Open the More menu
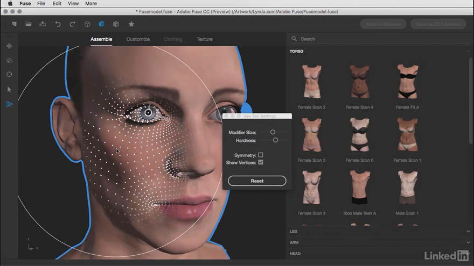This screenshot has height=266, width=474. click(91, 4)
